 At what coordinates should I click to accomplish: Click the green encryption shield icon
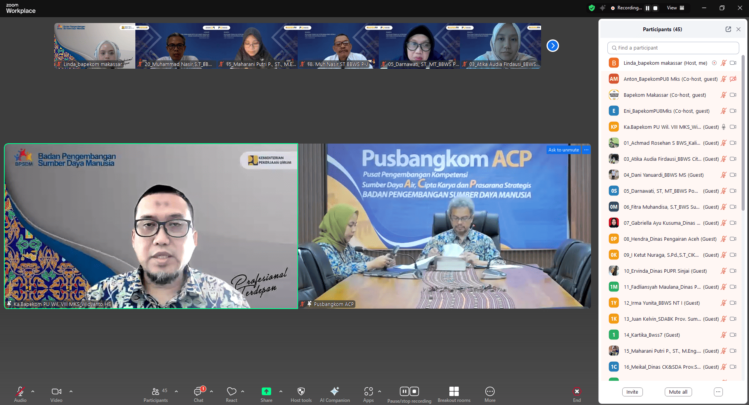tap(592, 8)
